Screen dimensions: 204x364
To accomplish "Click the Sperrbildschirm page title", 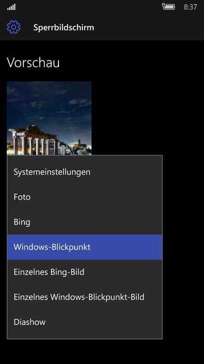I will (64, 28).
